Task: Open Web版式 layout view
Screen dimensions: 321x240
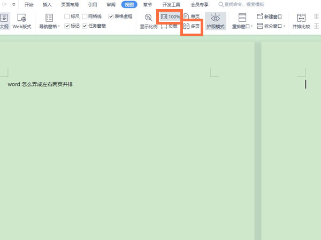Action: [22, 21]
